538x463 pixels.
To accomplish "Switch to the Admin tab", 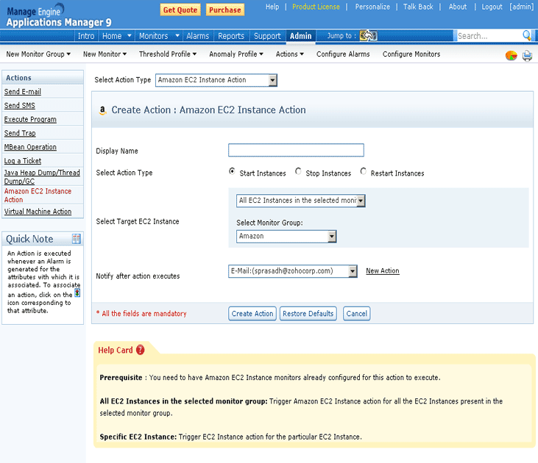I will pyautogui.click(x=300, y=36).
